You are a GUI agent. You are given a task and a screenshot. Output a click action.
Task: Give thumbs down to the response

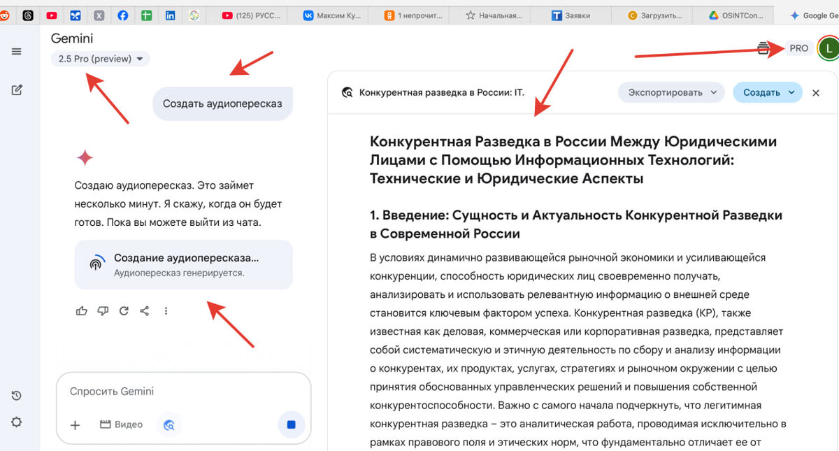pyautogui.click(x=103, y=310)
